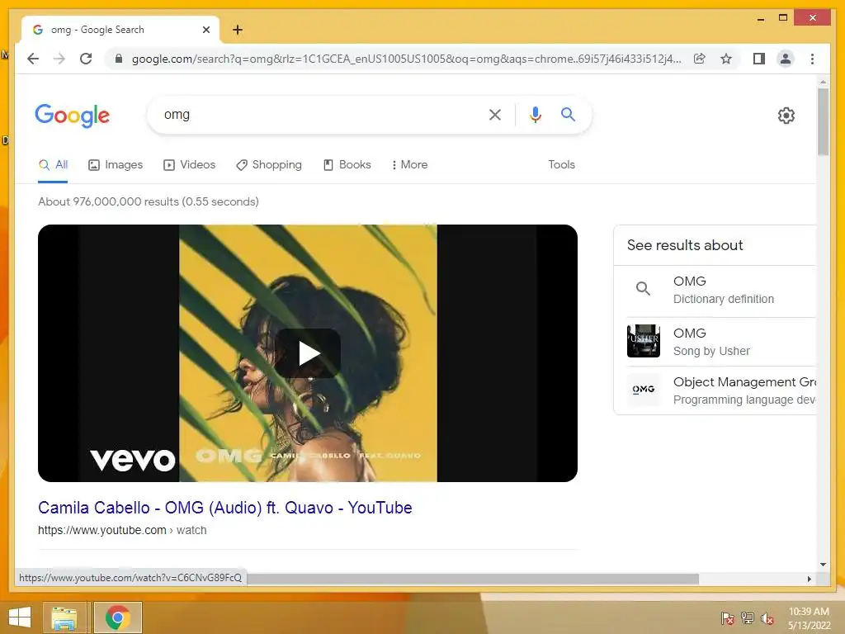Click the scroll down arrow
Screen dimensions: 845x634
pos(823,565)
